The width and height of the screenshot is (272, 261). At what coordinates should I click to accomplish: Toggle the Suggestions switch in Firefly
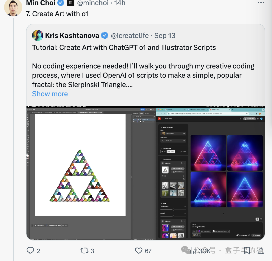click(x=238, y=235)
